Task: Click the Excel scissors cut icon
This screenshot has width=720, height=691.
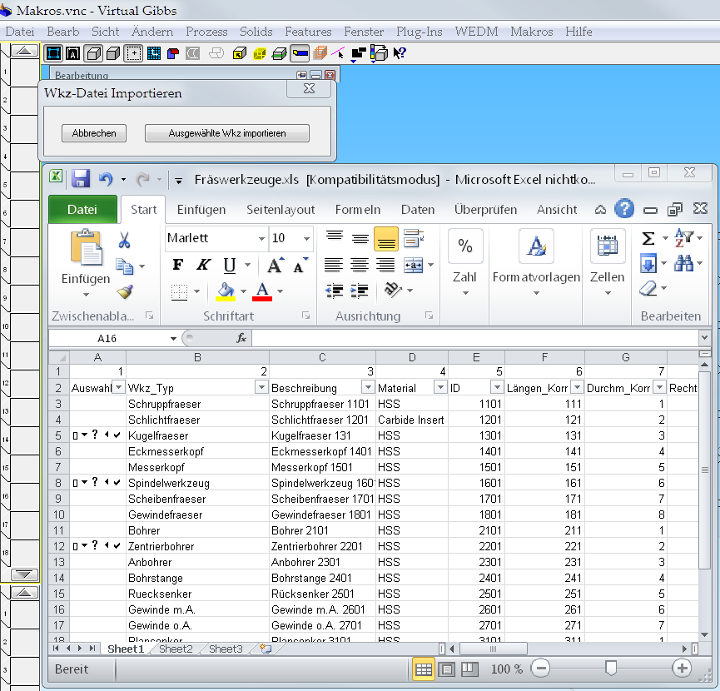Action: pyautogui.click(x=124, y=240)
